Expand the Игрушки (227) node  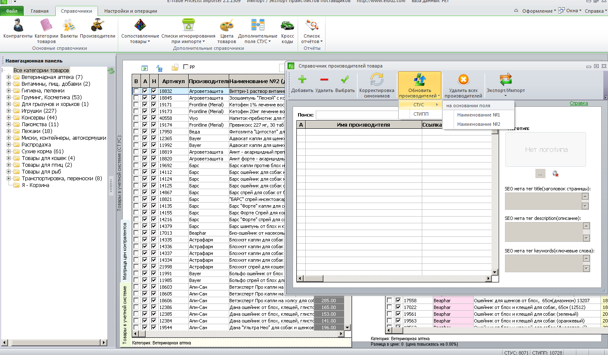click(8, 111)
